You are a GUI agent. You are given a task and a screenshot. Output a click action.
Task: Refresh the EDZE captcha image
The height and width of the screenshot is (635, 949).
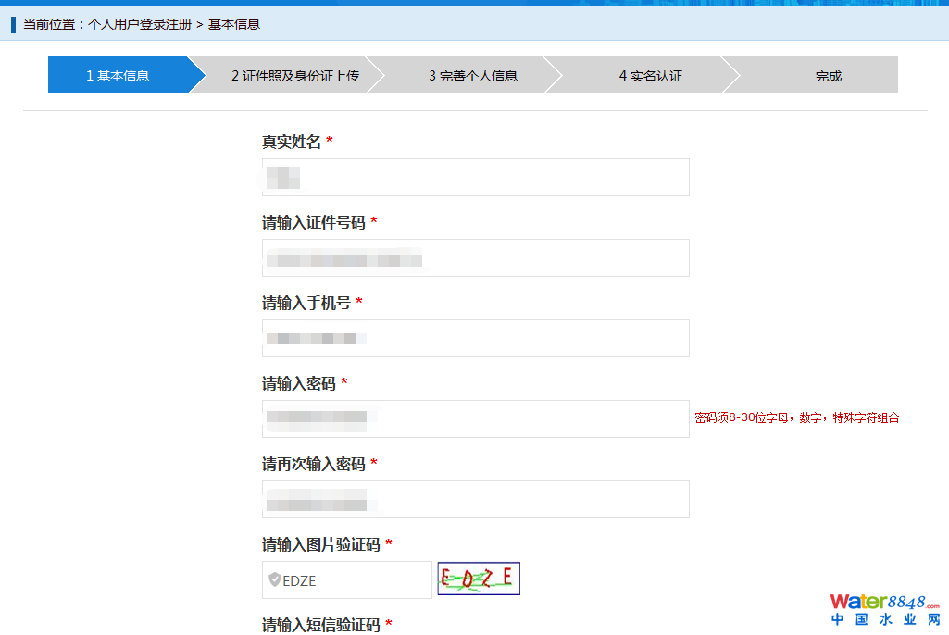tap(478, 579)
